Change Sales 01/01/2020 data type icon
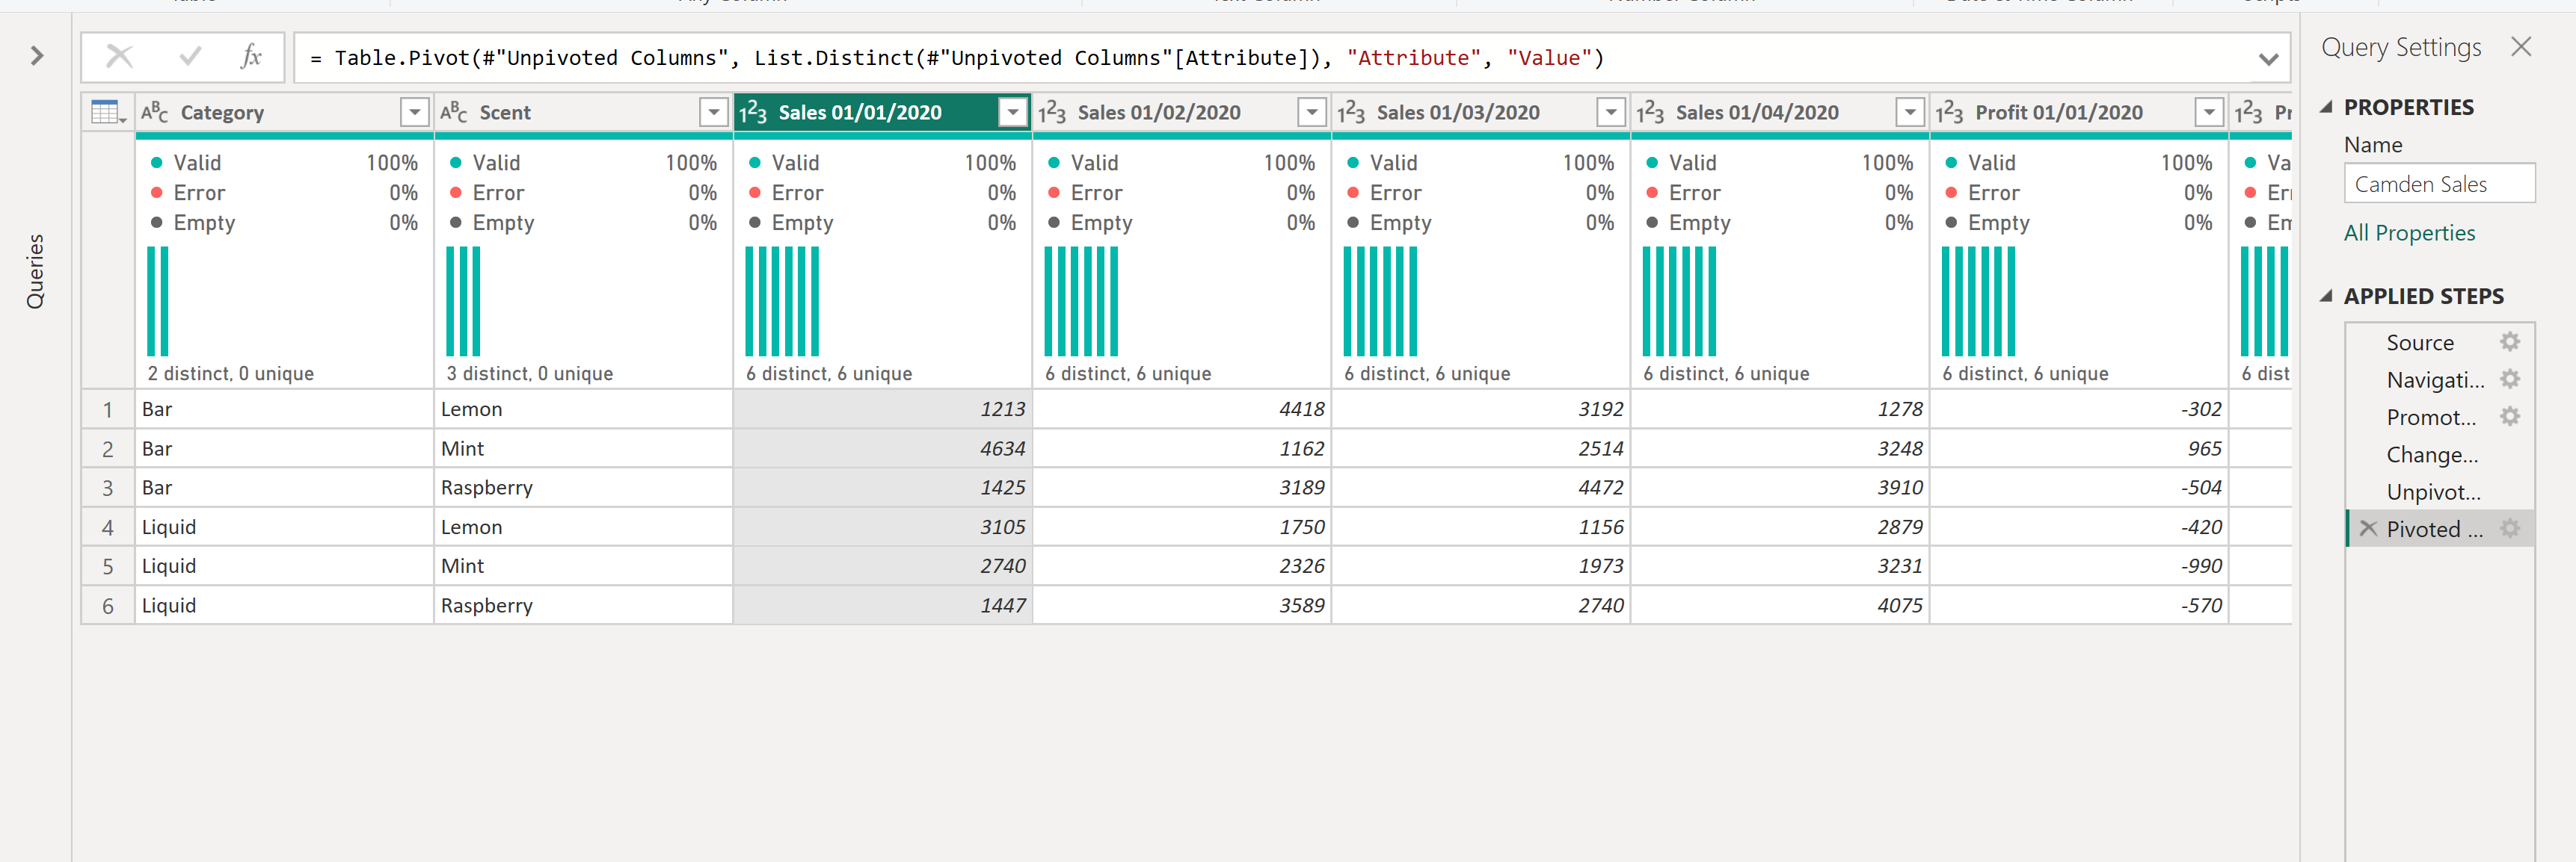The width and height of the screenshot is (2576, 862). (753, 113)
